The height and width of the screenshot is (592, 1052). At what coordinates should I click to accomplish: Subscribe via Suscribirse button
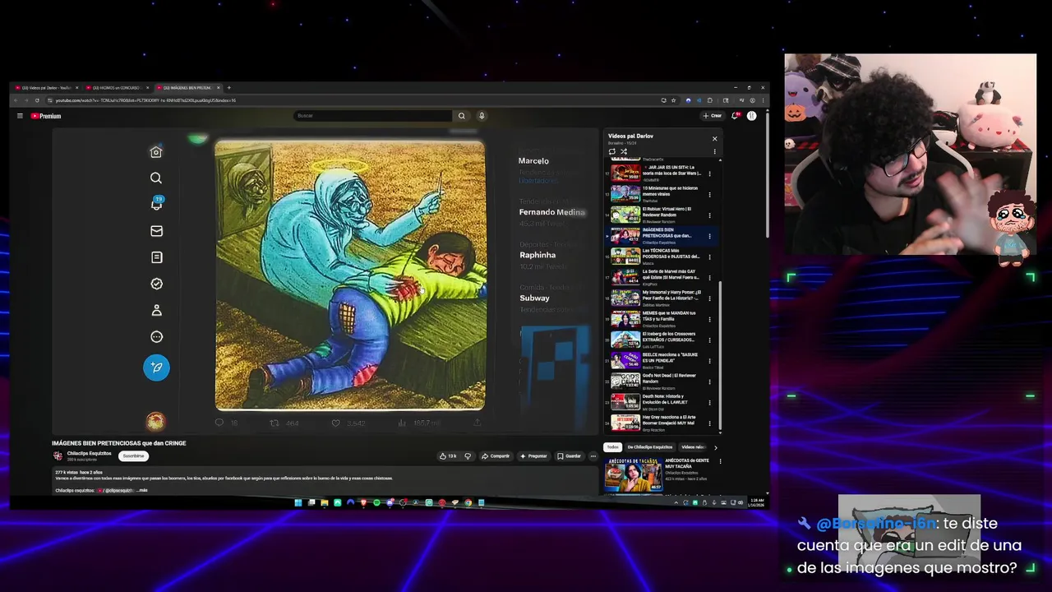[133, 456]
